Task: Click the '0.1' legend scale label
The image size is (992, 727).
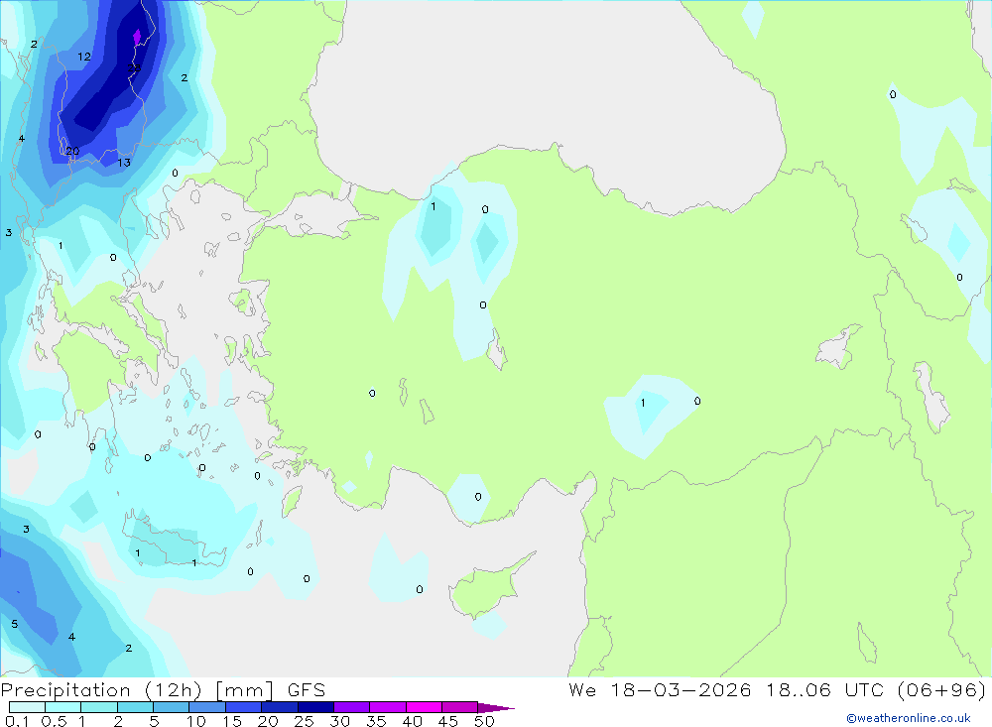Action: pyautogui.click(x=17, y=721)
